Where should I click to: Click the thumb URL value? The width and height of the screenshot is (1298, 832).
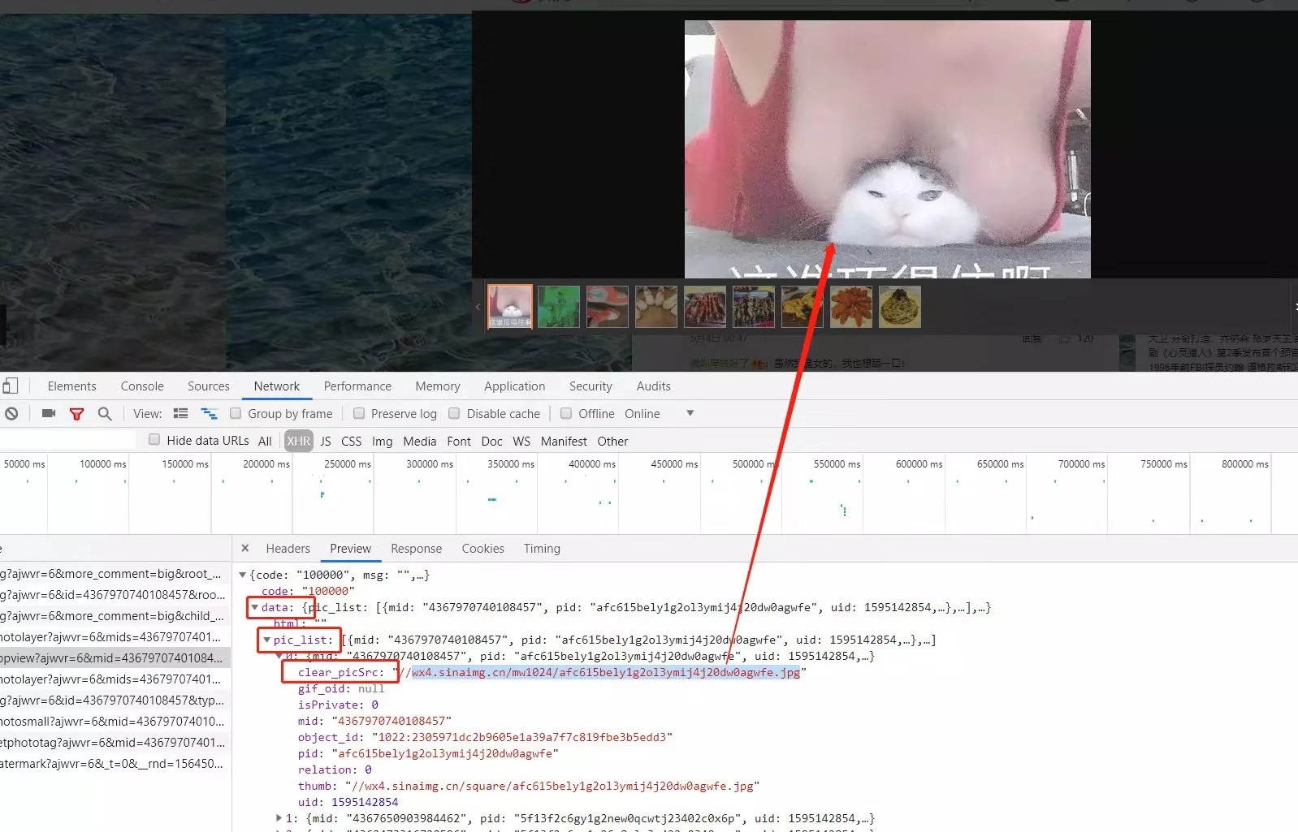coord(552,786)
